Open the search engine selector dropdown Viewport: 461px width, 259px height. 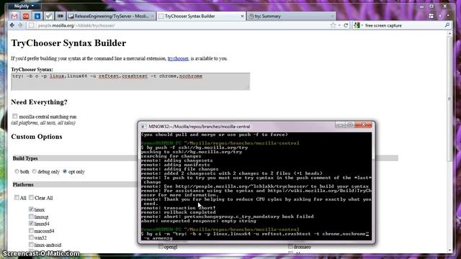click(x=359, y=26)
